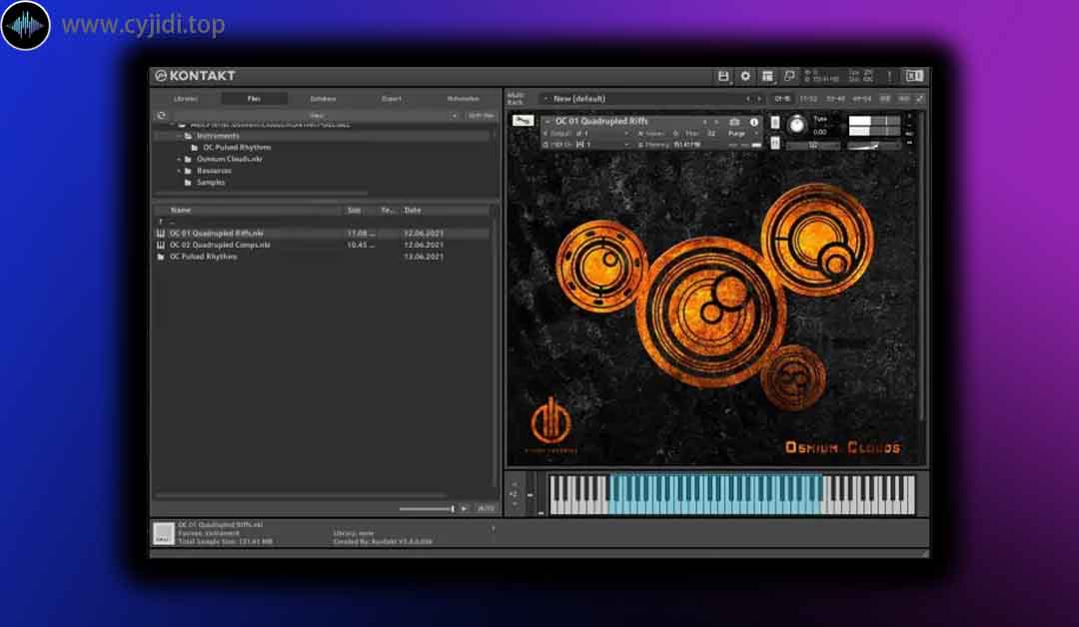Click the NI logo button at the top right
The image size is (1079, 627).
pyautogui.click(x=914, y=76)
